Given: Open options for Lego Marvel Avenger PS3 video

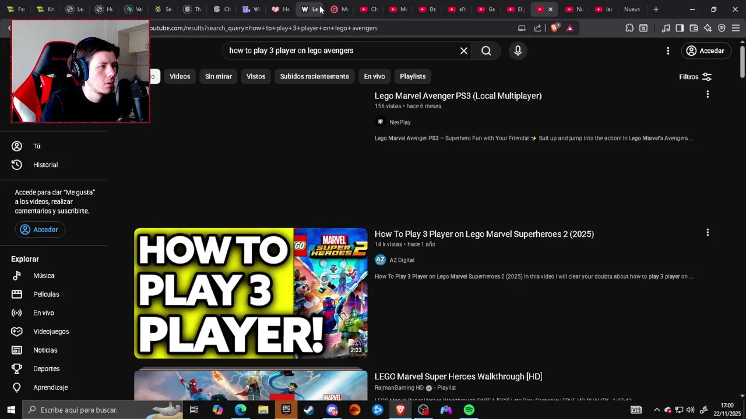Looking at the screenshot, I should (x=708, y=94).
